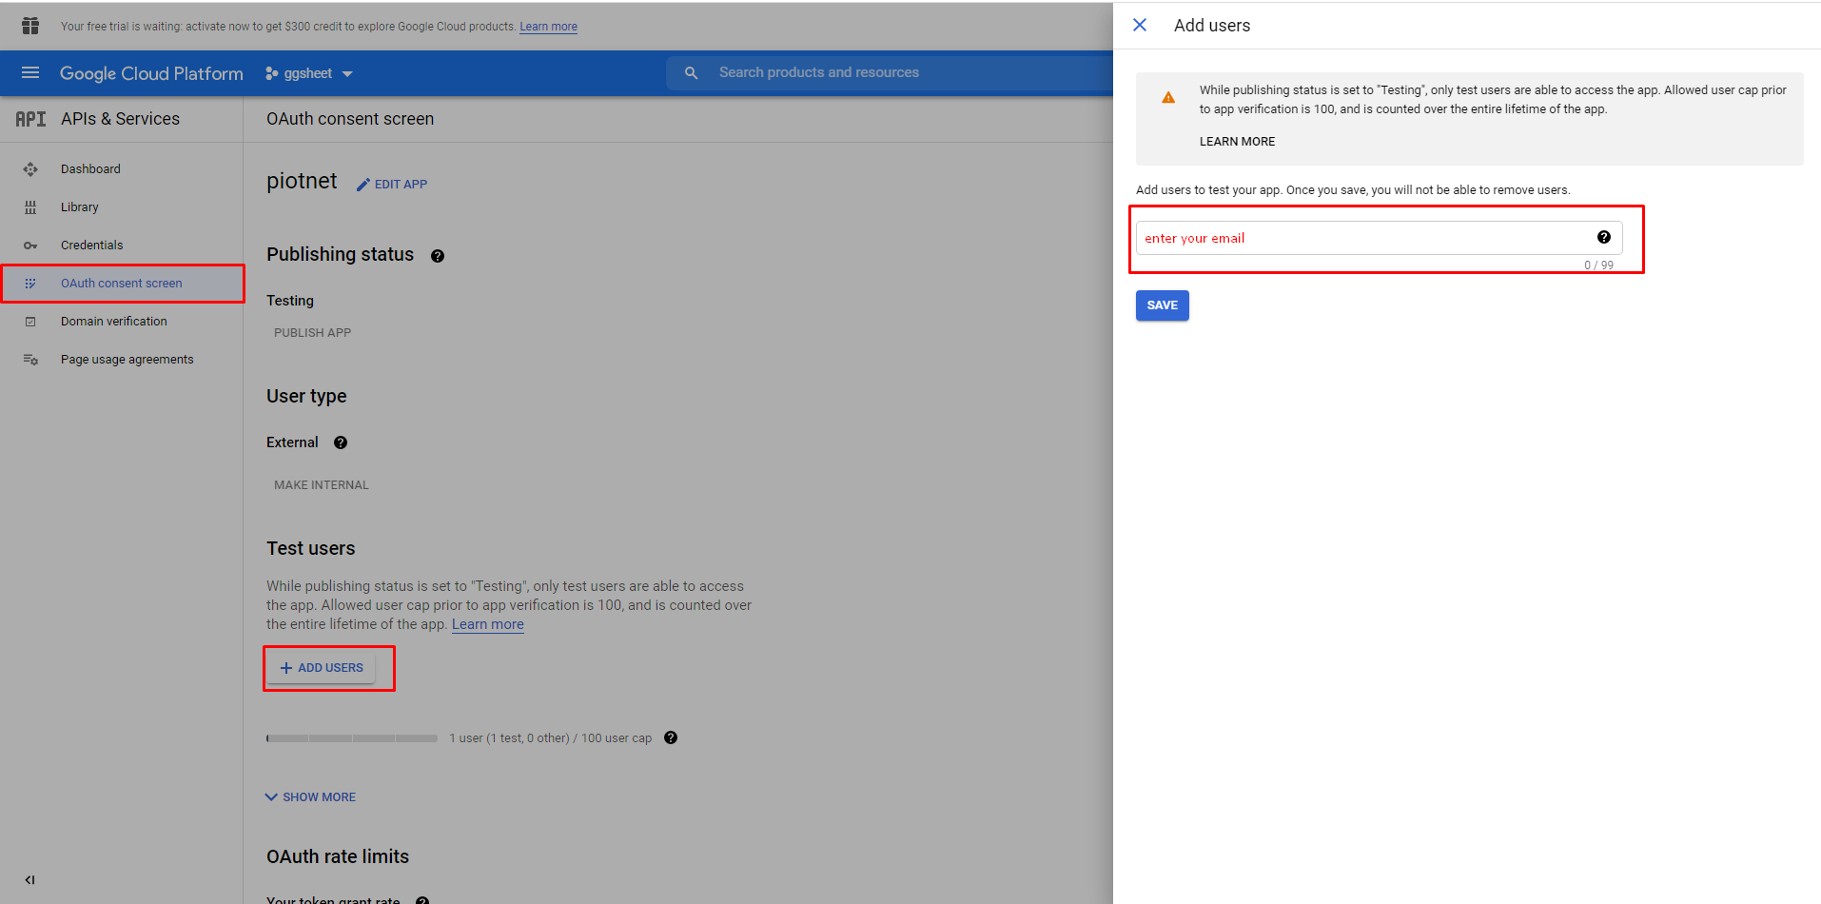The image size is (1821, 904).
Task: Open the navigation hamburger menu
Action: [30, 72]
